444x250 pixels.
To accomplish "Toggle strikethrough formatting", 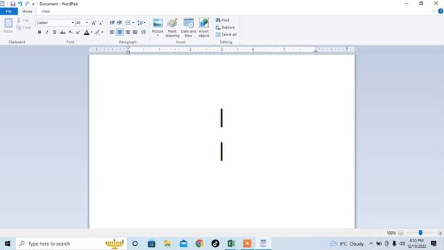I will [x=62, y=32].
